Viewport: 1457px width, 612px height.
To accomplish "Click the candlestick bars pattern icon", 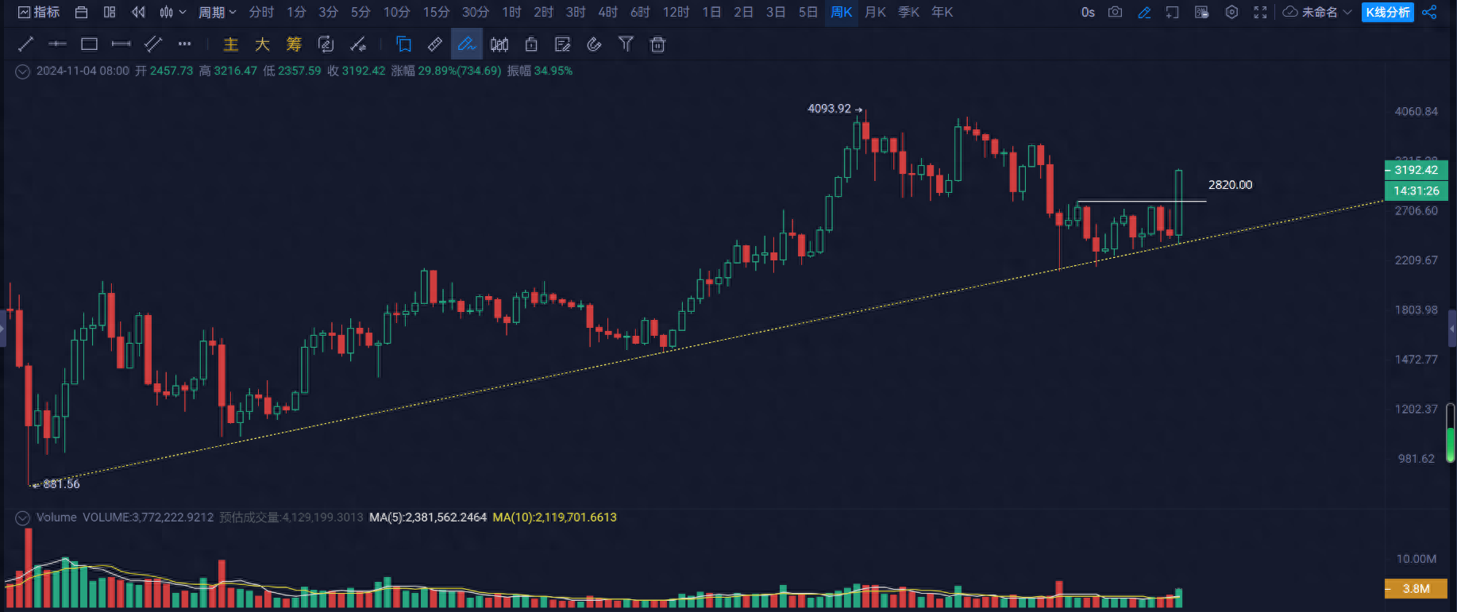I will pos(499,44).
